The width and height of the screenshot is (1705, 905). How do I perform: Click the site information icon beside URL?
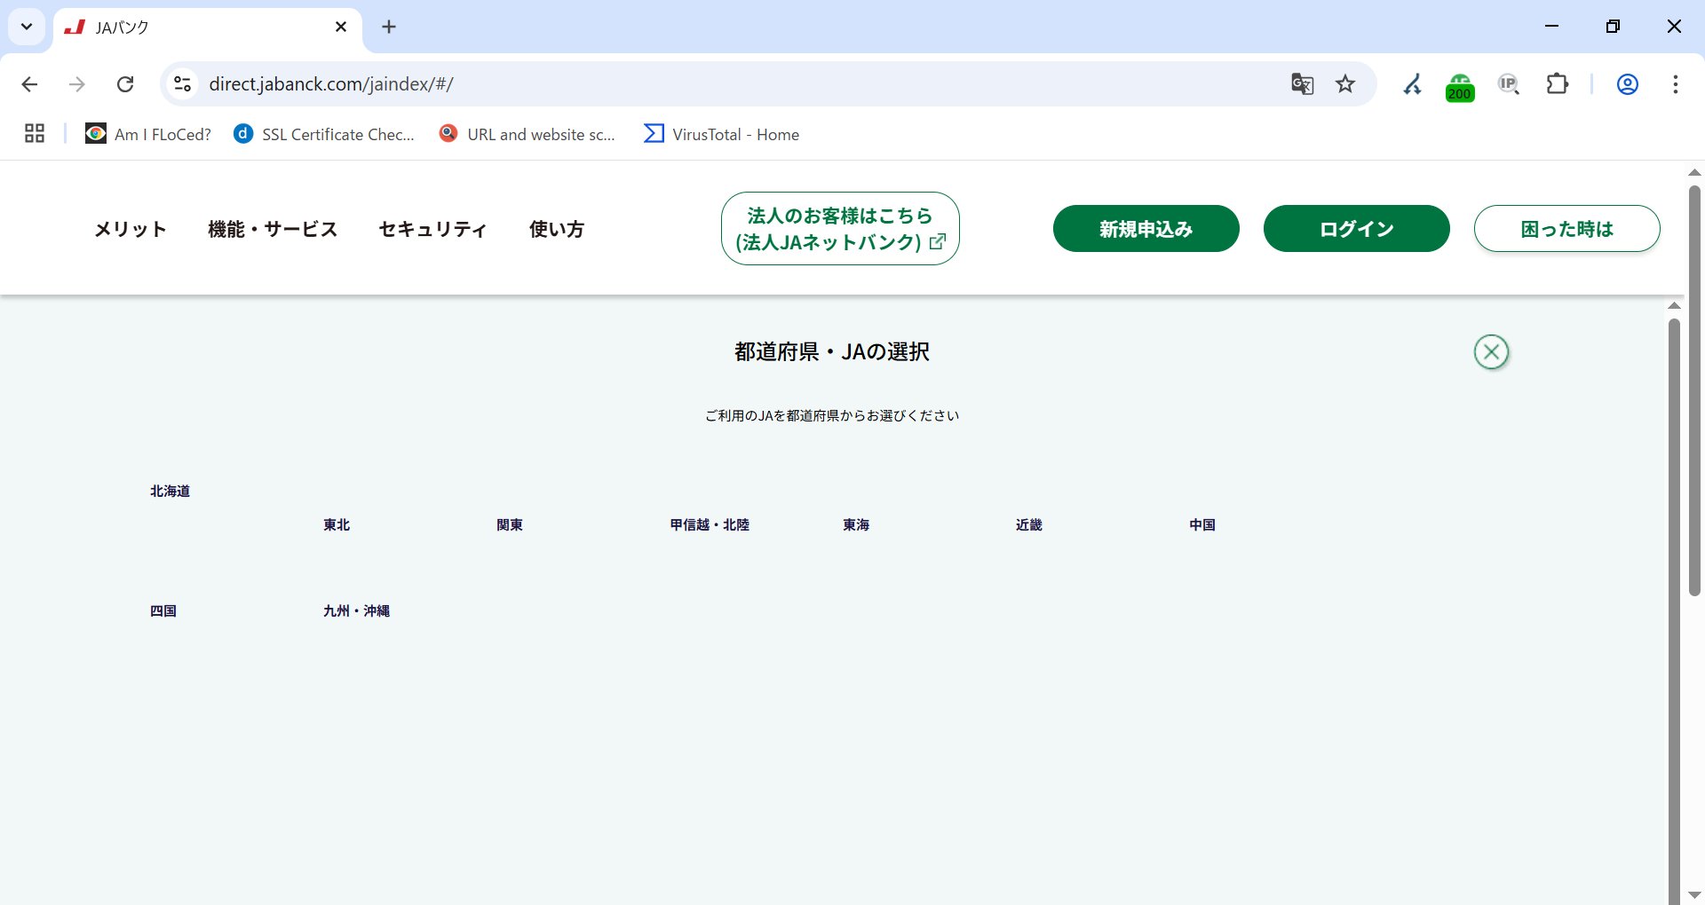pos(182,84)
